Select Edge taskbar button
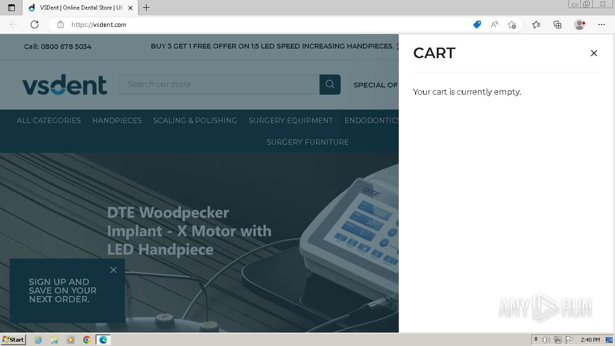Image resolution: width=615 pixels, height=346 pixels. pos(103,340)
